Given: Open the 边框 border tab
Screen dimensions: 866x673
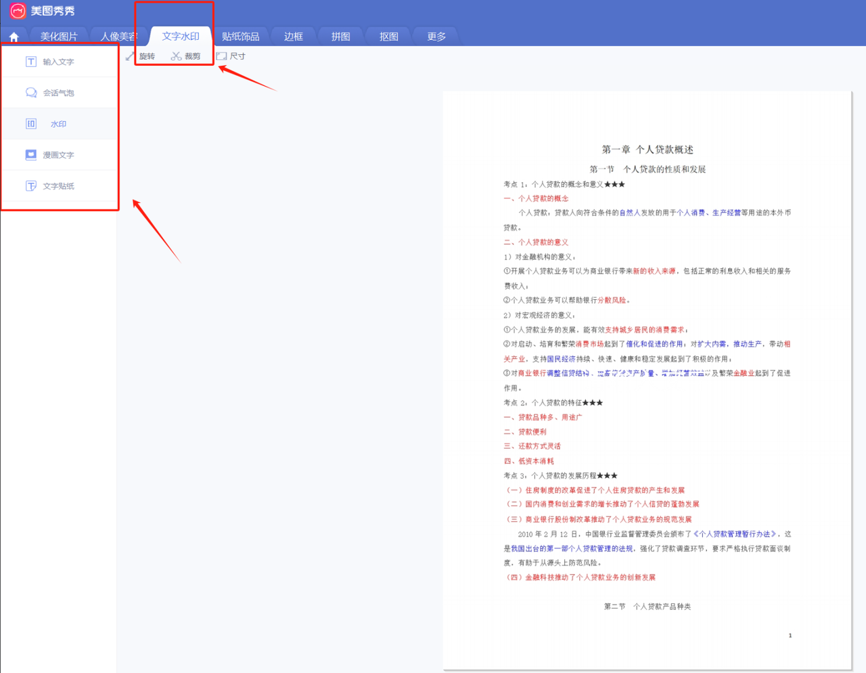Looking at the screenshot, I should click(x=294, y=37).
